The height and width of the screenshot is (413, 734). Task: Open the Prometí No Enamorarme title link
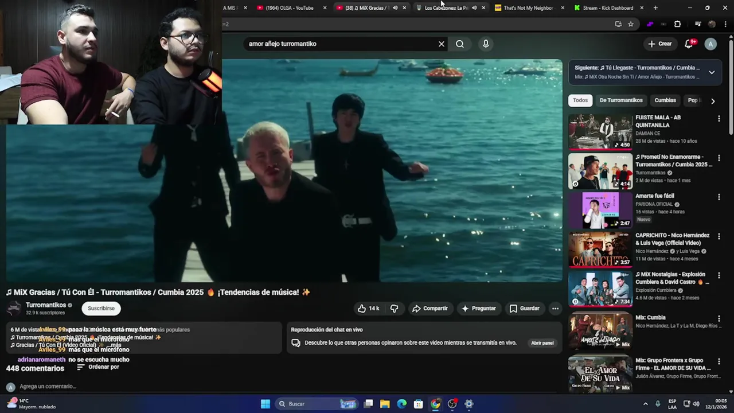click(x=674, y=161)
